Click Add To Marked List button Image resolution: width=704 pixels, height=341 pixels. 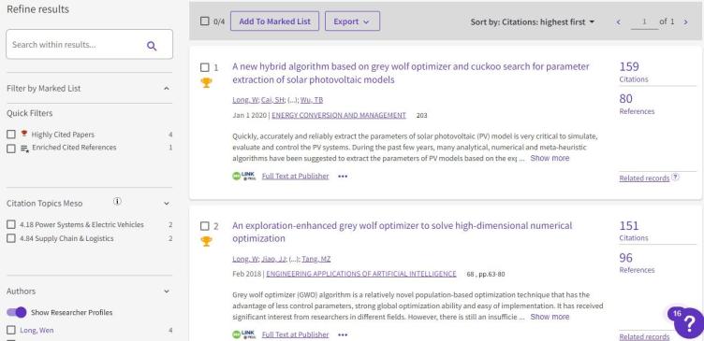click(275, 21)
